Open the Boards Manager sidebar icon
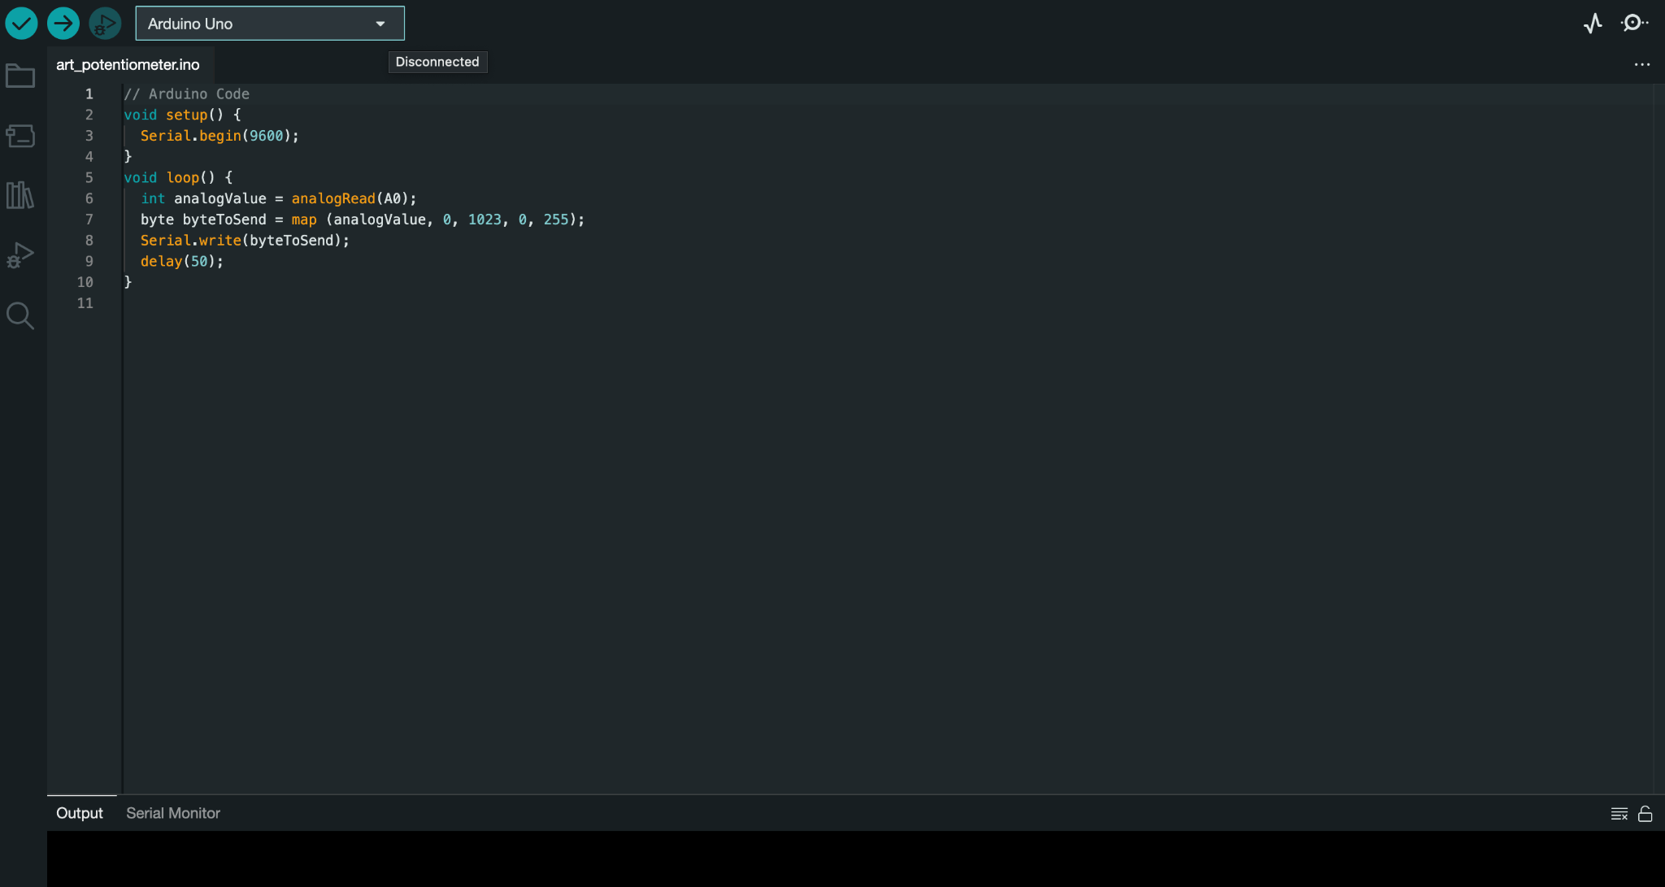 click(x=20, y=136)
